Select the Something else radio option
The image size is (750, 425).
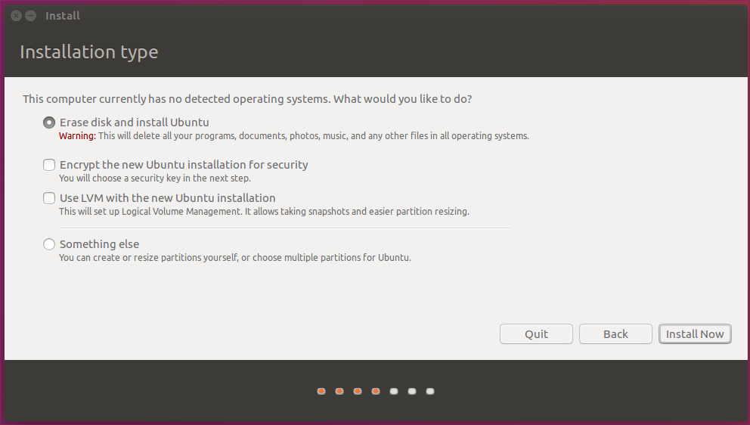coord(49,244)
